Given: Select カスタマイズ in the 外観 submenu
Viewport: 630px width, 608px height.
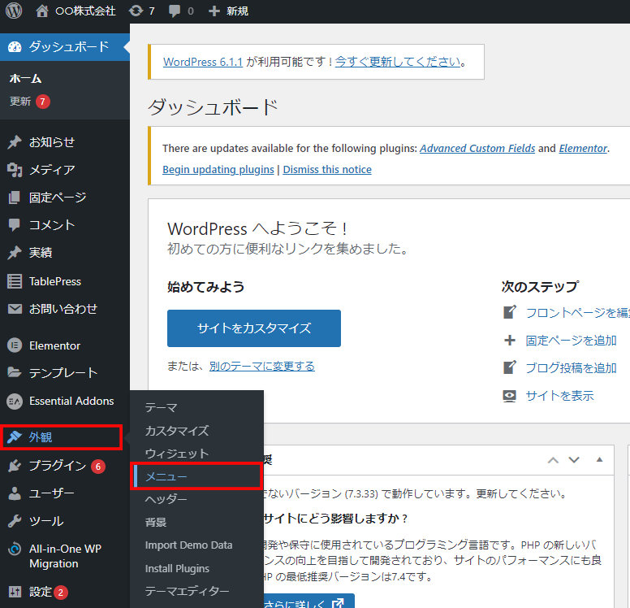Looking at the screenshot, I should point(176,431).
